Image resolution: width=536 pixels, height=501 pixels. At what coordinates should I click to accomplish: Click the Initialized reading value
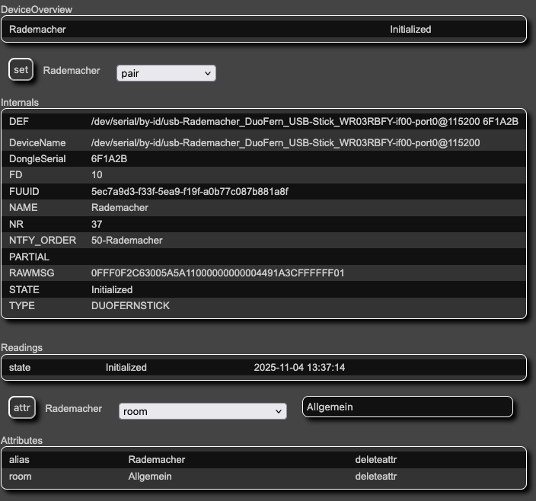[126, 368]
